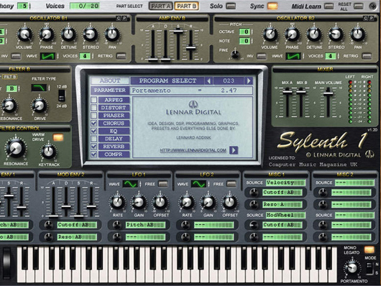Uncheck the COMPR effect checkbox
This screenshot has height=286, width=381.
(93, 154)
